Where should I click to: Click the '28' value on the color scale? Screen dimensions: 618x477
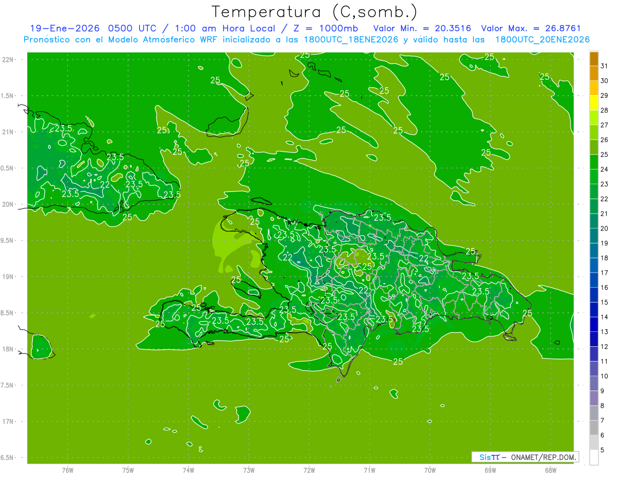(605, 110)
